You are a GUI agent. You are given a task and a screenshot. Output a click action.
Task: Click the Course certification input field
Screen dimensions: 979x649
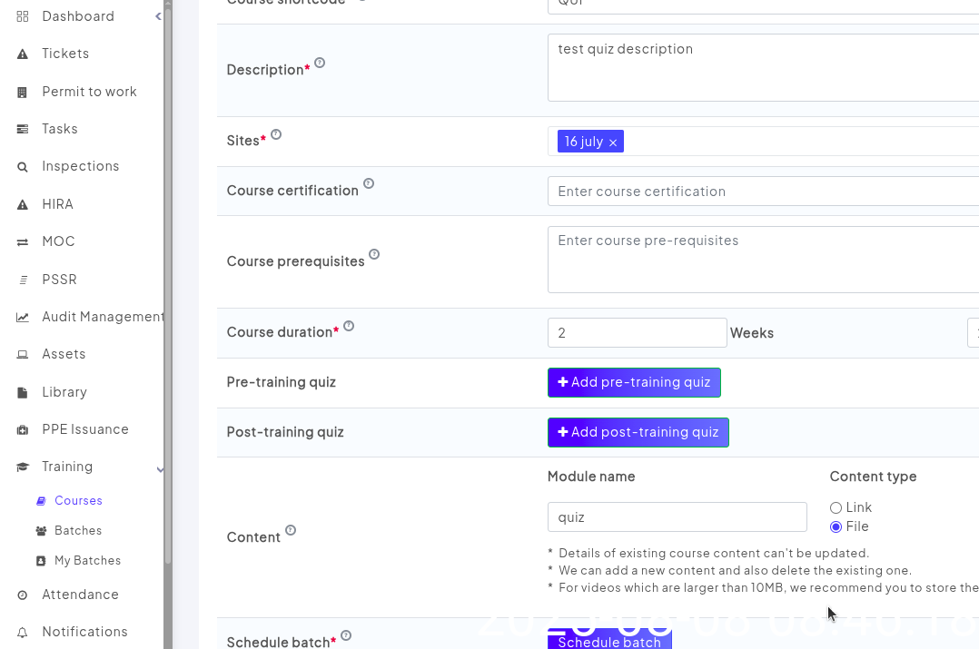763,192
